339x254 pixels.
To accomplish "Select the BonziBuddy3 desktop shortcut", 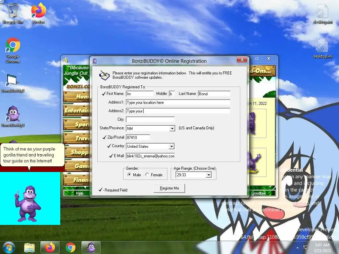I will coord(13,116).
